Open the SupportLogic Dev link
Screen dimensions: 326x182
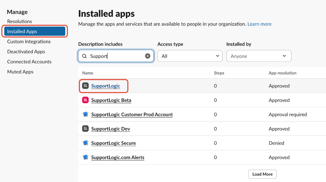click(x=111, y=129)
